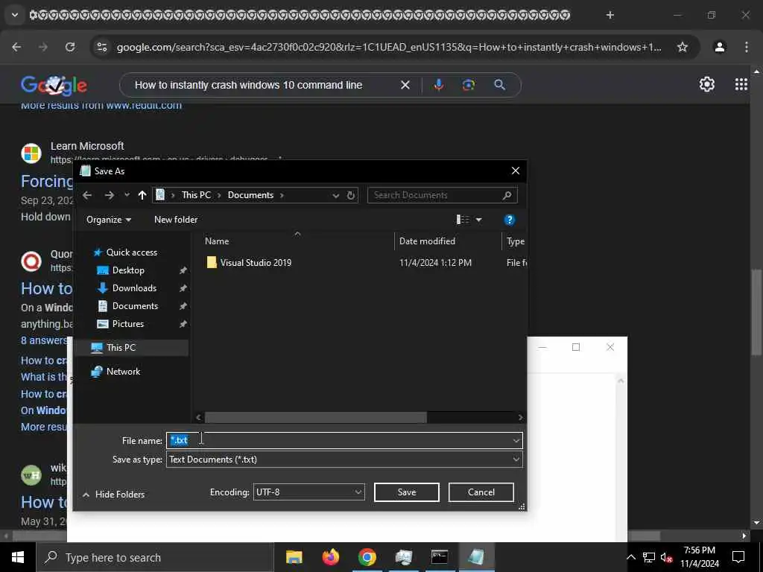Switch to Command Prompt on the taskbar

(440, 557)
